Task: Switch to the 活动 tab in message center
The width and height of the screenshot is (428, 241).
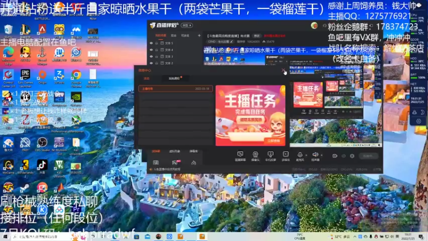Action: click(x=147, y=78)
